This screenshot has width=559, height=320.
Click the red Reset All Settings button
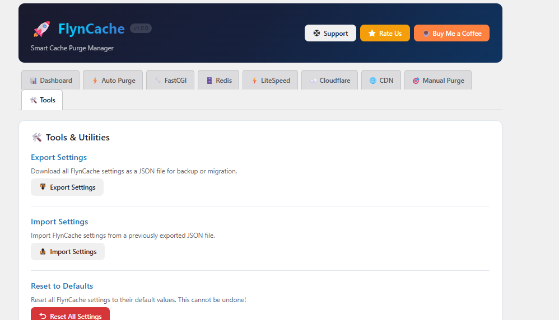coord(70,314)
